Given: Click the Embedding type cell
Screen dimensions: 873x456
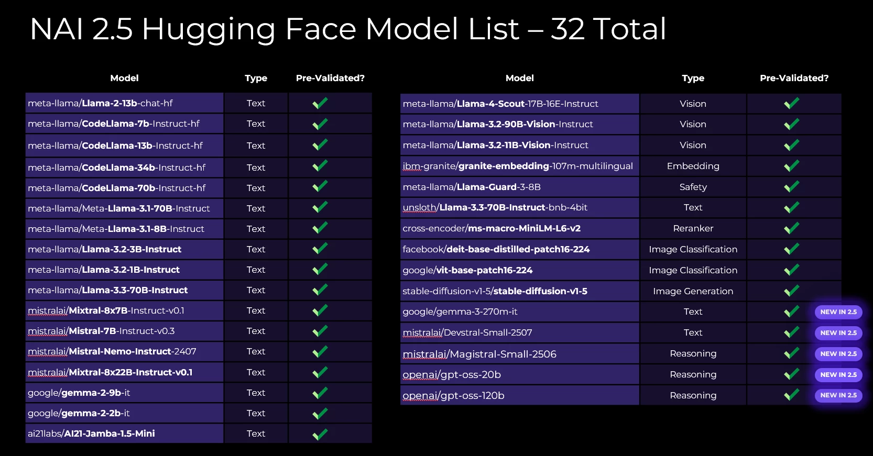Looking at the screenshot, I should point(693,166).
